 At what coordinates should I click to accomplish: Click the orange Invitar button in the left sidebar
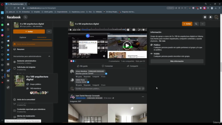click(x=29, y=32)
